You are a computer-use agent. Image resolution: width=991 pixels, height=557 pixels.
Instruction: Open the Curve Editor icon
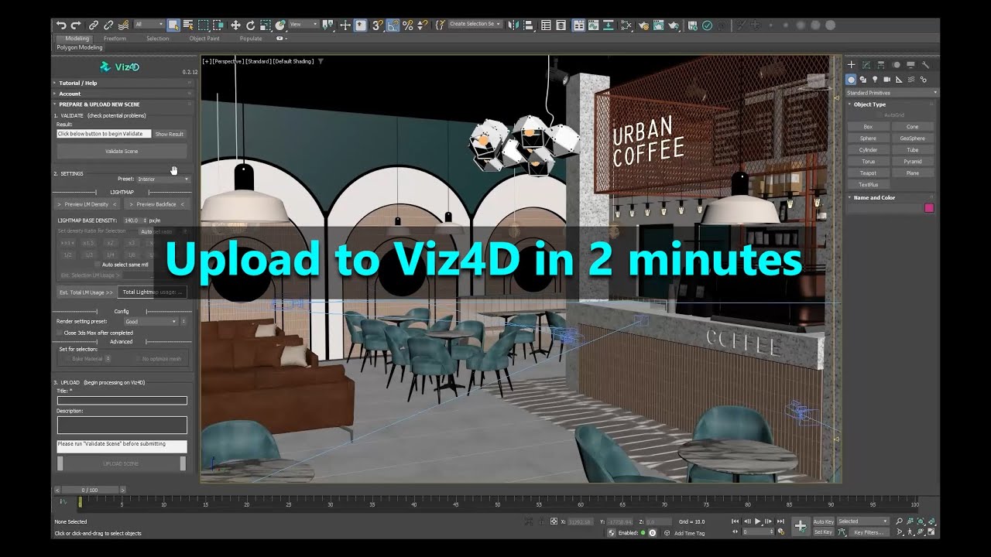pyautogui.click(x=594, y=25)
